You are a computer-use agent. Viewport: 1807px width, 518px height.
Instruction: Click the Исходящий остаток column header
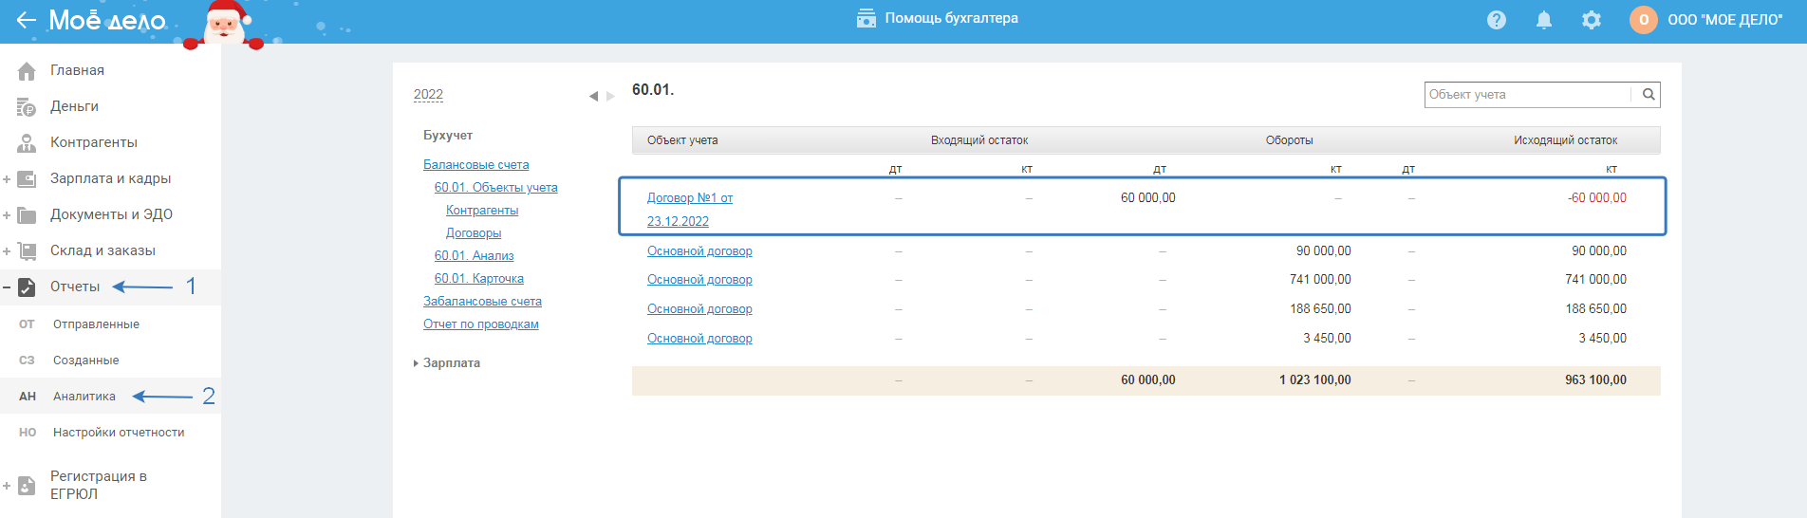1565,140
